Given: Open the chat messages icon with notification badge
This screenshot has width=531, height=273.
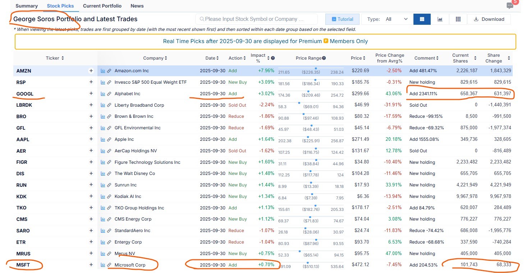Looking at the screenshot, I should (x=510, y=5).
